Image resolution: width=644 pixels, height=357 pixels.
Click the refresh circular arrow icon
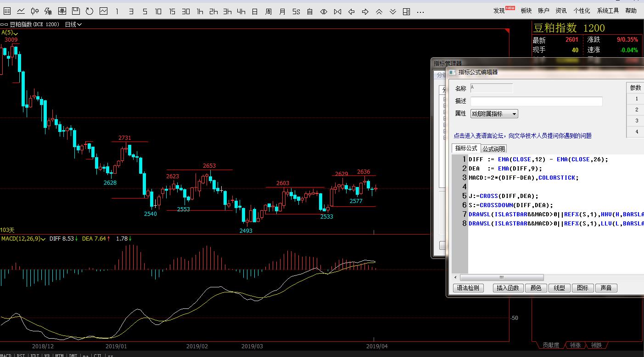tap(90, 11)
